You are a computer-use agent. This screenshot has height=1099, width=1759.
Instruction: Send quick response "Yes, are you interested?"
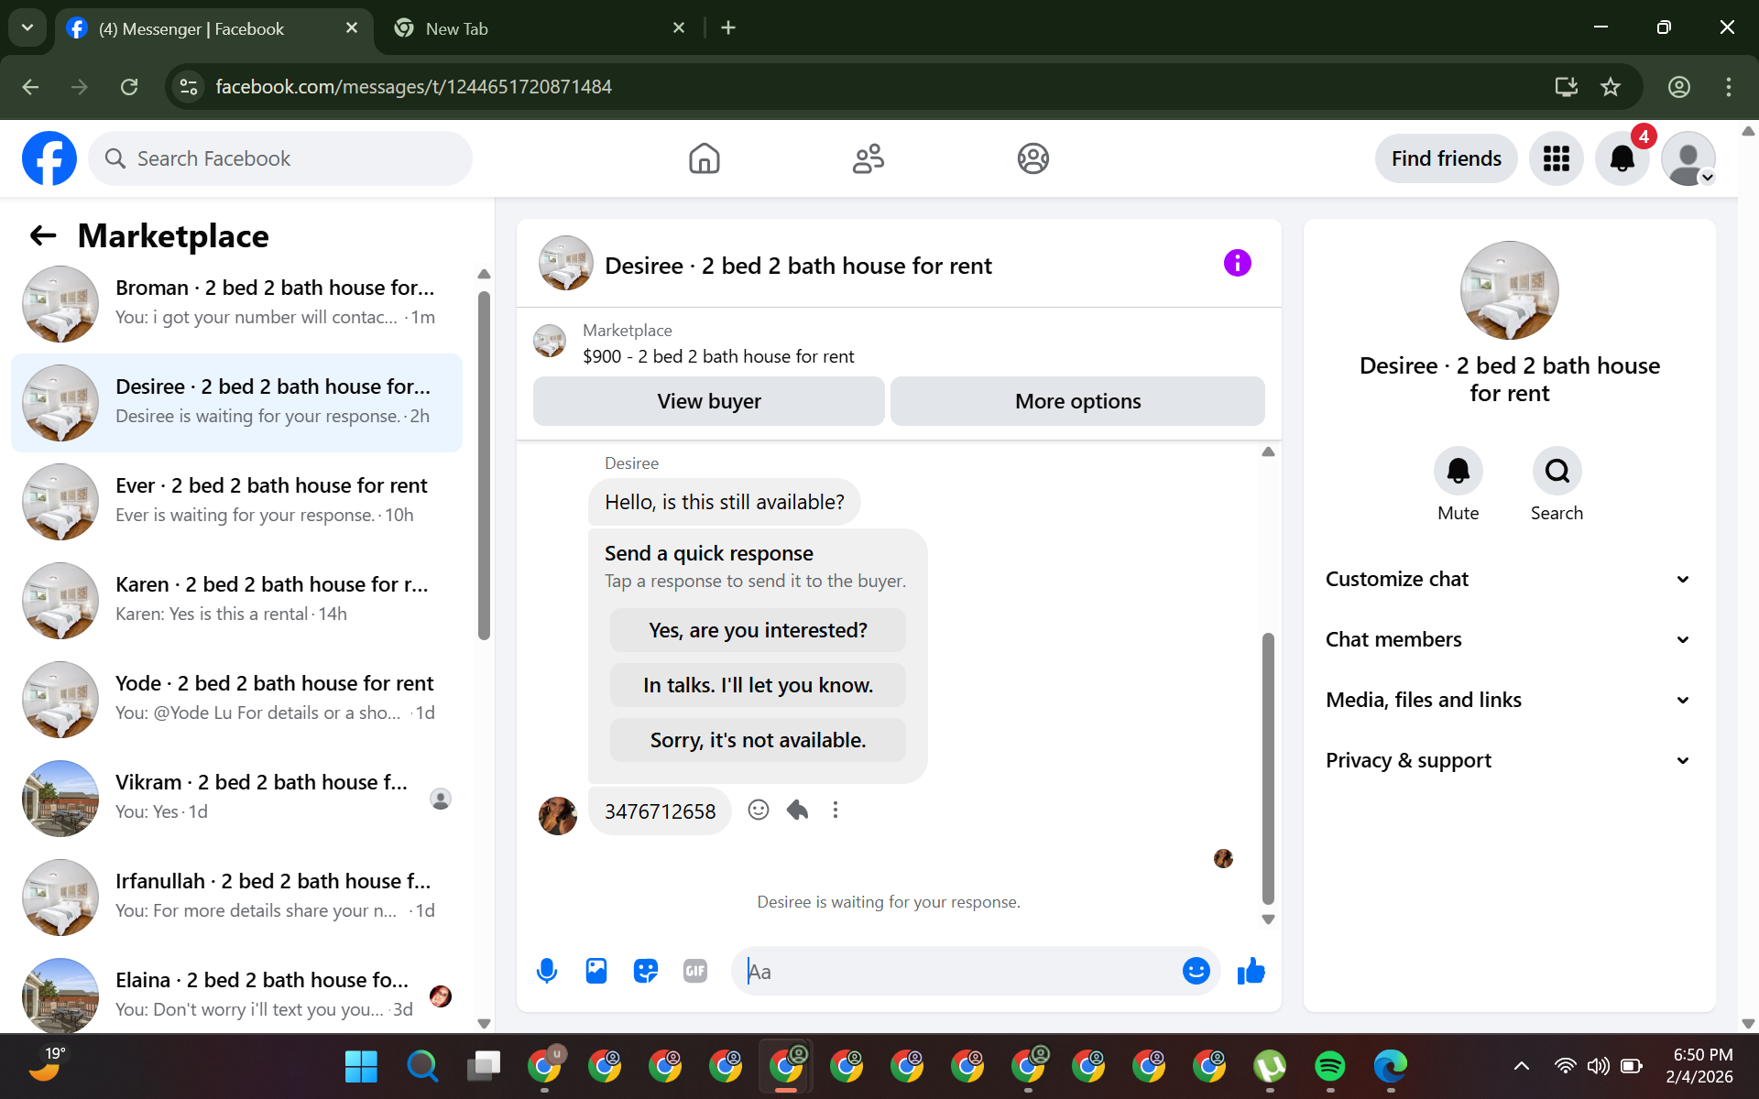tap(758, 630)
